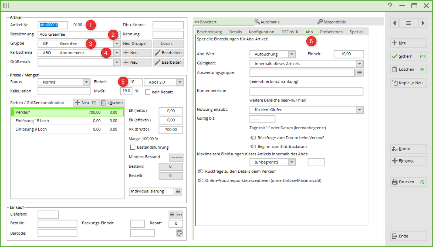Switch to the Preisebenen tab

tap(331, 32)
